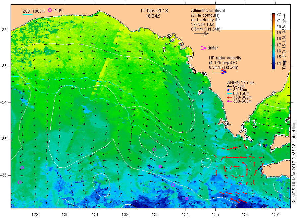Click the "80-150m" depth label
The width and height of the screenshot is (298, 219).
pos(241,94)
